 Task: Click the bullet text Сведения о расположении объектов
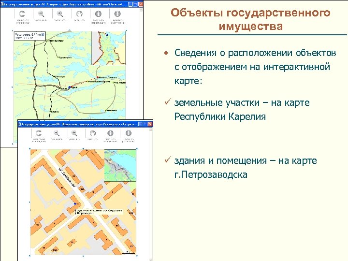click(x=255, y=53)
